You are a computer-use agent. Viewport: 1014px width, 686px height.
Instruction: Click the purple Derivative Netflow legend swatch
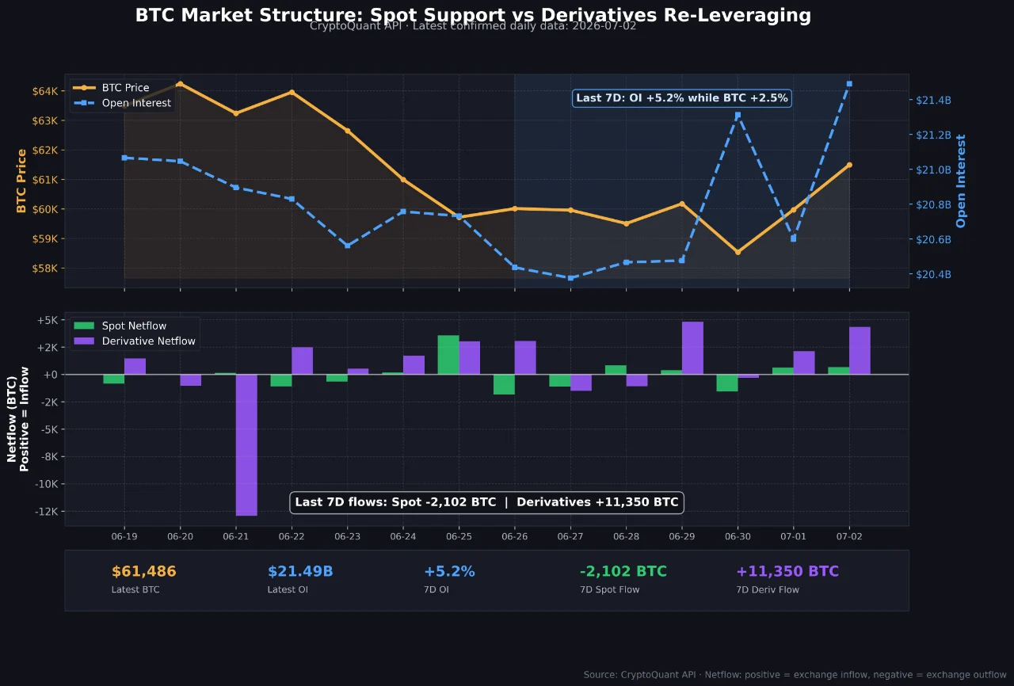point(84,341)
